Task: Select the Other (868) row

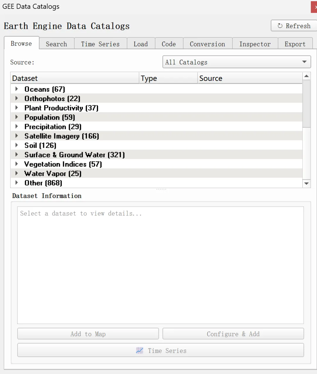Action: tap(156, 183)
